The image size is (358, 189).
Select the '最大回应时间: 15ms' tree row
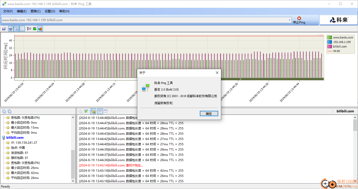(x=25, y=127)
